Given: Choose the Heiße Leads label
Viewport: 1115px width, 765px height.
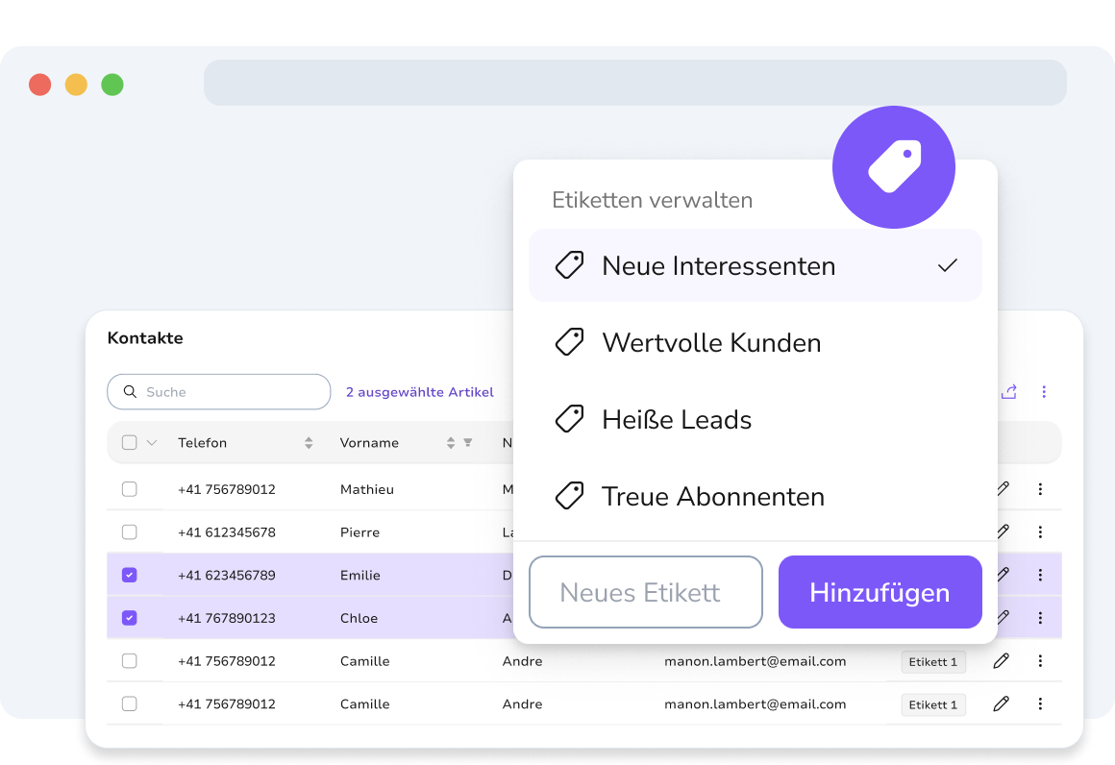Looking at the screenshot, I should 756,419.
